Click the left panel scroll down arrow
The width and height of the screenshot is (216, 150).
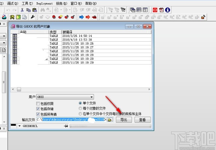click(x=4, y=122)
